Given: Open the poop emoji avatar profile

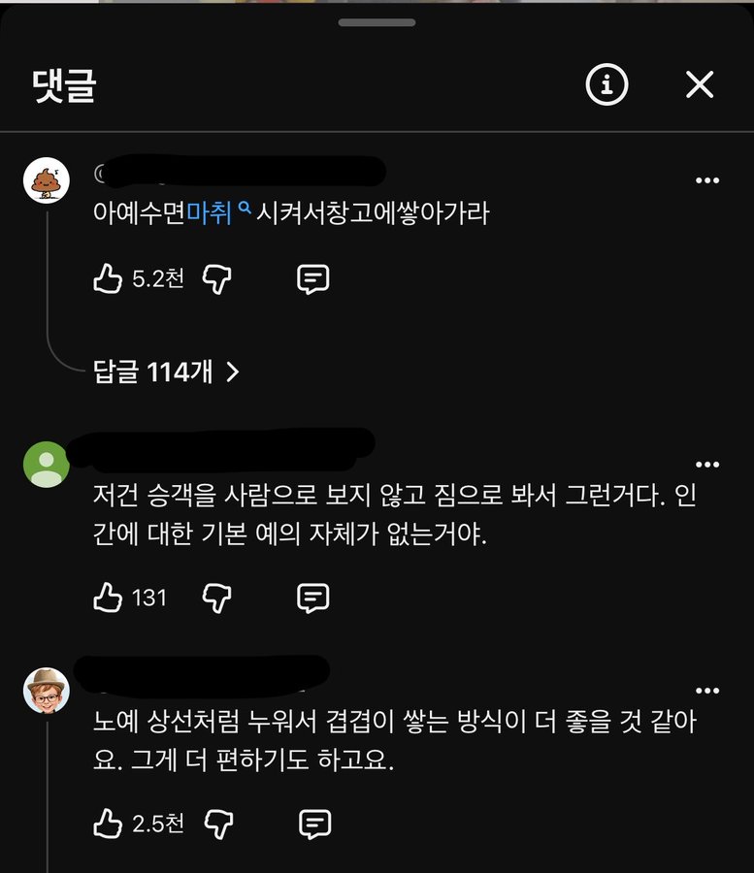Looking at the screenshot, I should point(47,180).
